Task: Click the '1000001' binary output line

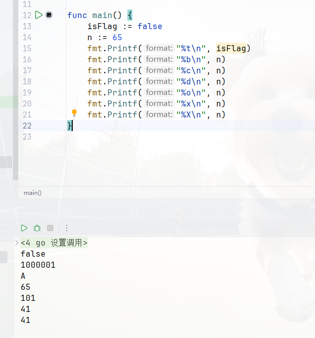Action: pyautogui.click(x=38, y=265)
